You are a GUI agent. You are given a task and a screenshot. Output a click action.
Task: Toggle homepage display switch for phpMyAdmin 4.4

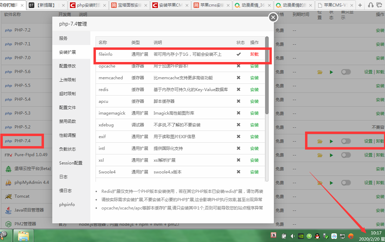pos(346,183)
